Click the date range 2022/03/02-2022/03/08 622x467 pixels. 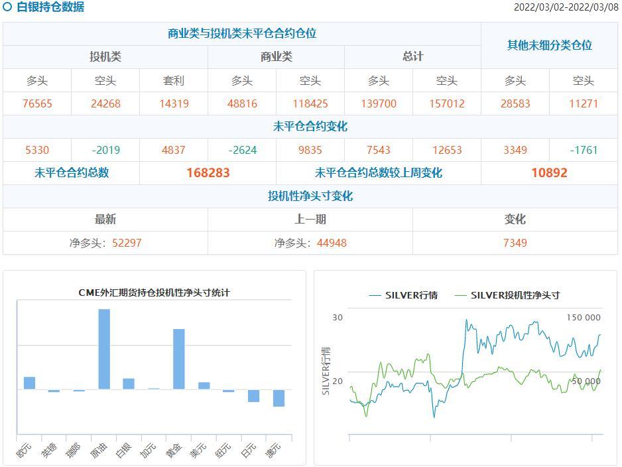pos(566,7)
